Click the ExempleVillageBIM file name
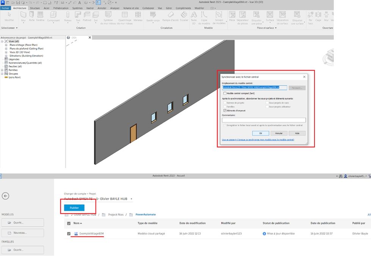This screenshot has height=257, width=371. click(91, 233)
